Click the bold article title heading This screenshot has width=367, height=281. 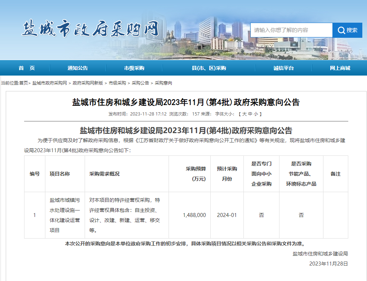tap(186, 103)
